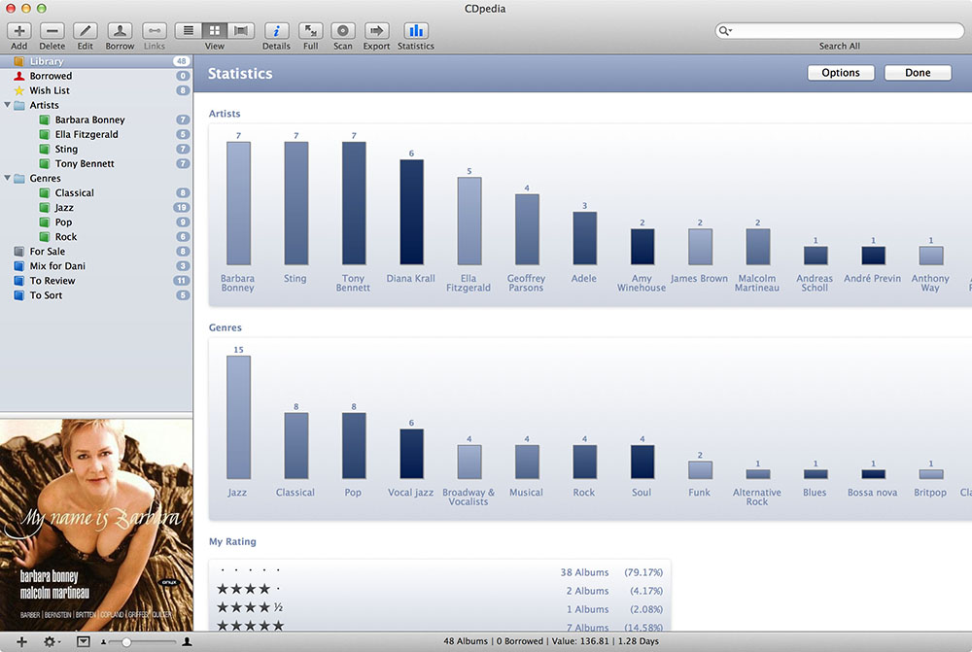Open the gear action menu
972x652 pixels.
(x=51, y=641)
